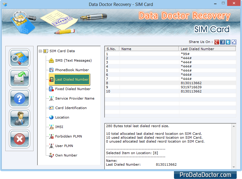
Task: Select Service Provider Name tree item
Action: 75,98
